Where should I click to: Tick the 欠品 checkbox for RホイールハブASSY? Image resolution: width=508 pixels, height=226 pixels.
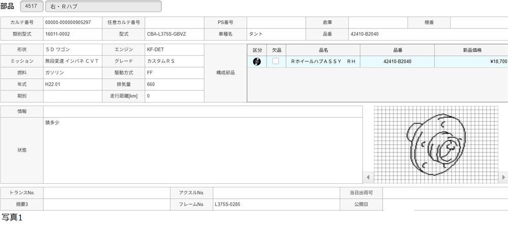(x=275, y=61)
